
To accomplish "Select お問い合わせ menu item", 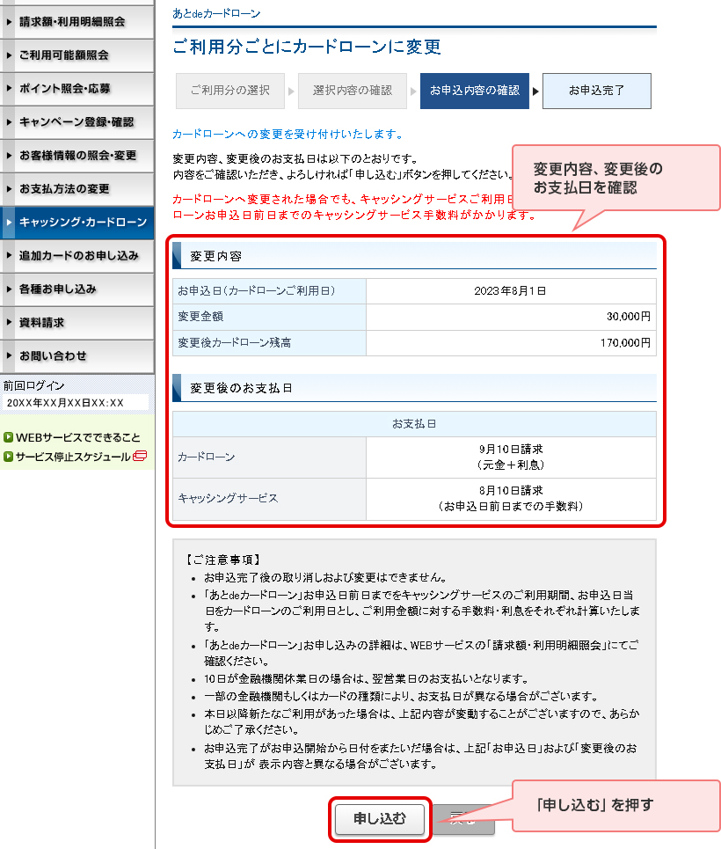I will pos(53,355).
